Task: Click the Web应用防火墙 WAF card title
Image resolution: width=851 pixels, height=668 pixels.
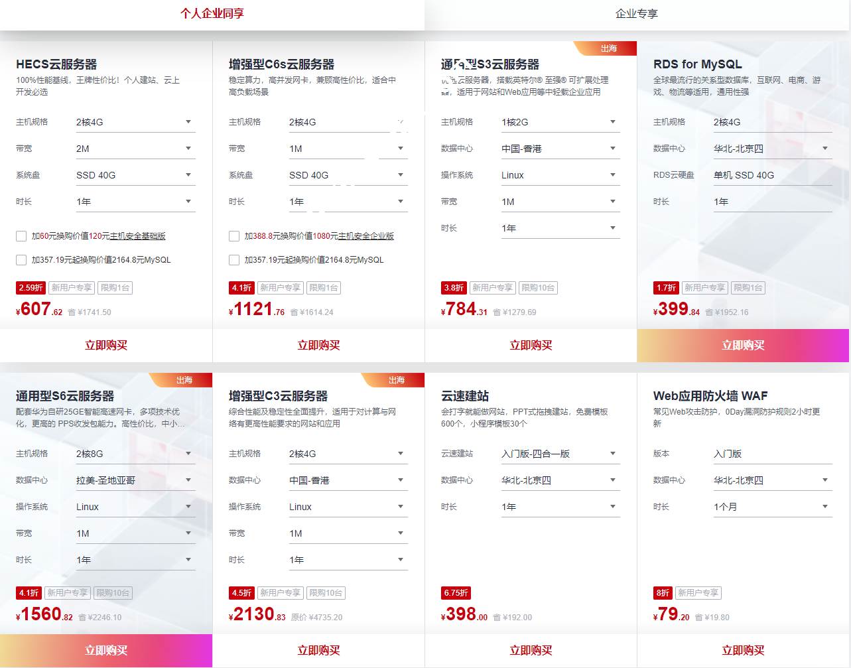Action: (x=710, y=396)
